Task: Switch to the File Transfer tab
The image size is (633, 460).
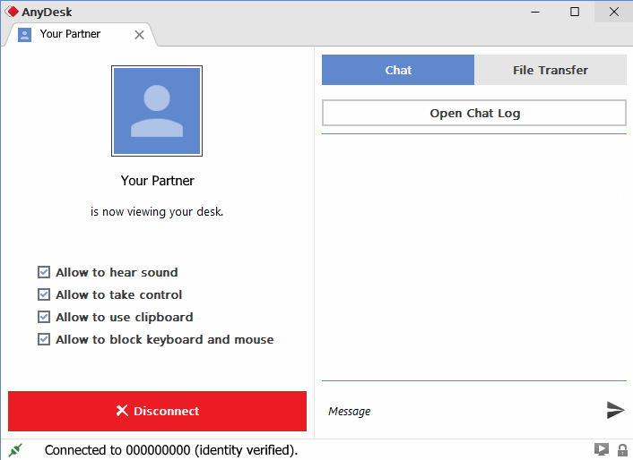Action: coord(551,70)
